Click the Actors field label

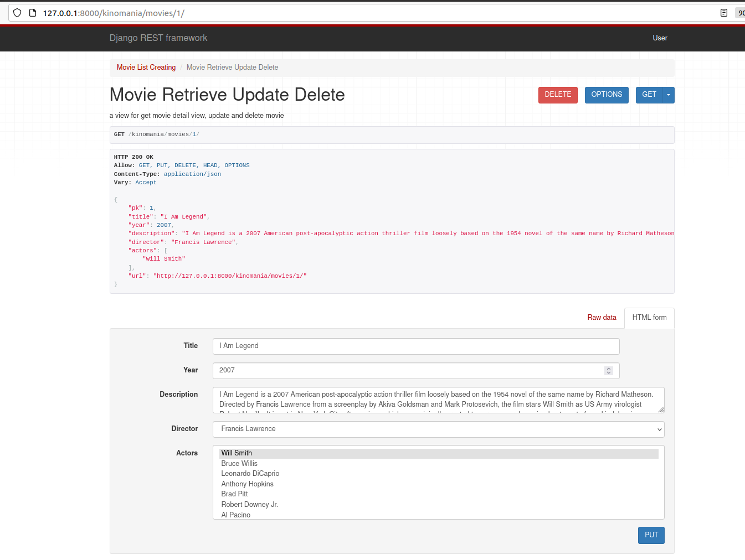[x=187, y=453]
